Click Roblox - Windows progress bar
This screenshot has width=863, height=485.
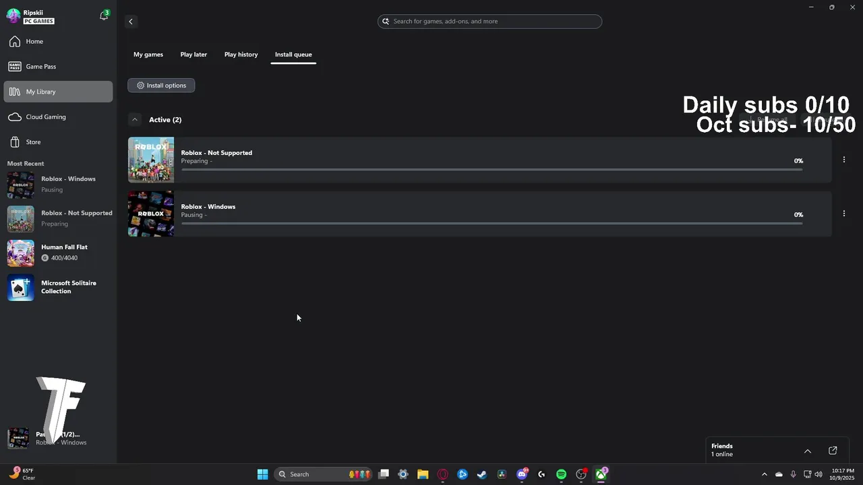(492, 223)
